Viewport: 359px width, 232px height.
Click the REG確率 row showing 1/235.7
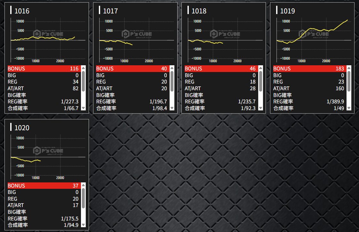point(220,101)
